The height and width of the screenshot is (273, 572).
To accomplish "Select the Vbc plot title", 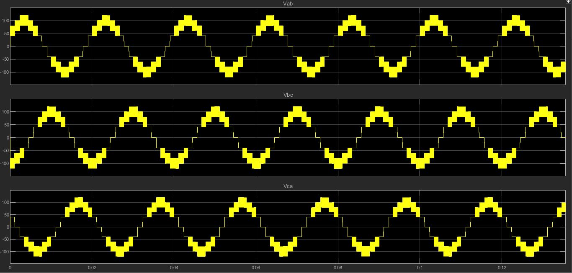I will click(x=288, y=95).
